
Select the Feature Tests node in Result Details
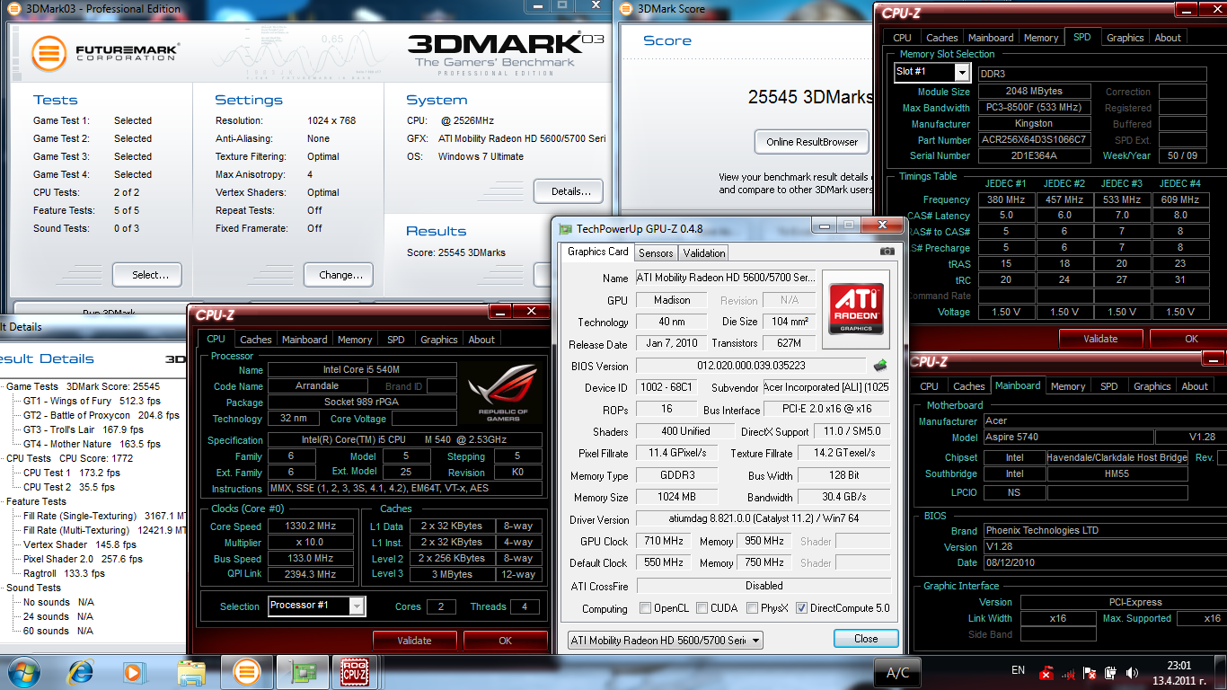click(x=36, y=501)
